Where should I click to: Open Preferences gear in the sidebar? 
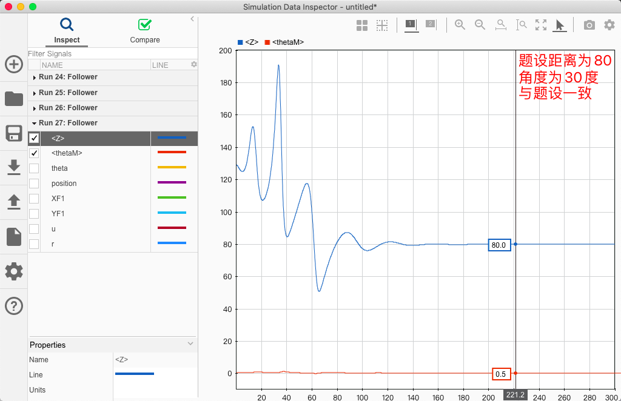(14, 271)
